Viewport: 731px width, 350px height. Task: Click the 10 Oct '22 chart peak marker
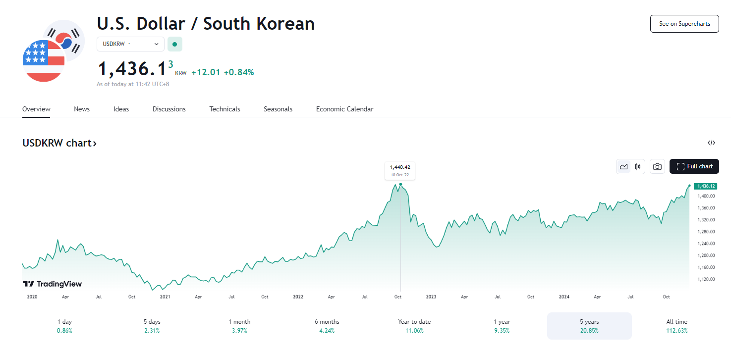[x=400, y=185]
